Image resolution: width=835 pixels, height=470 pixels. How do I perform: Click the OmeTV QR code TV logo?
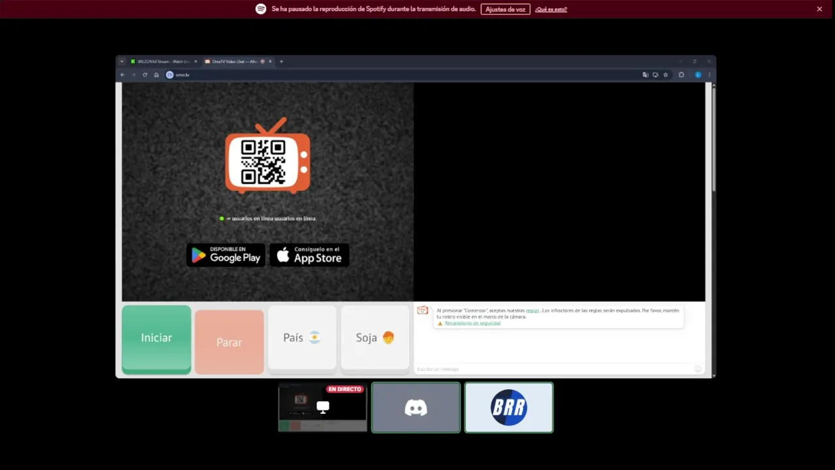[267, 157]
